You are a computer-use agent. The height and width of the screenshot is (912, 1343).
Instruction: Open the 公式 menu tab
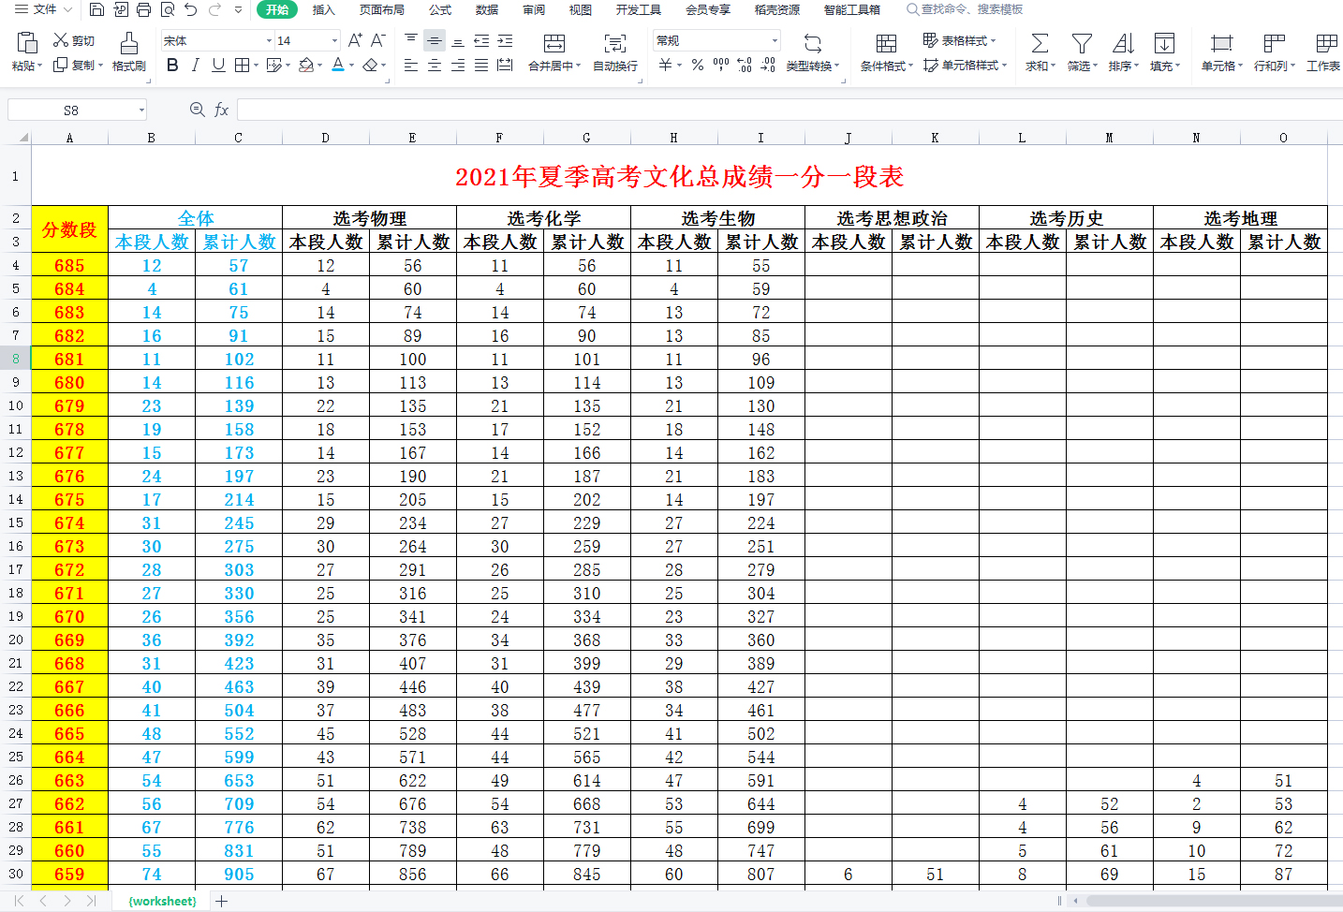[438, 10]
